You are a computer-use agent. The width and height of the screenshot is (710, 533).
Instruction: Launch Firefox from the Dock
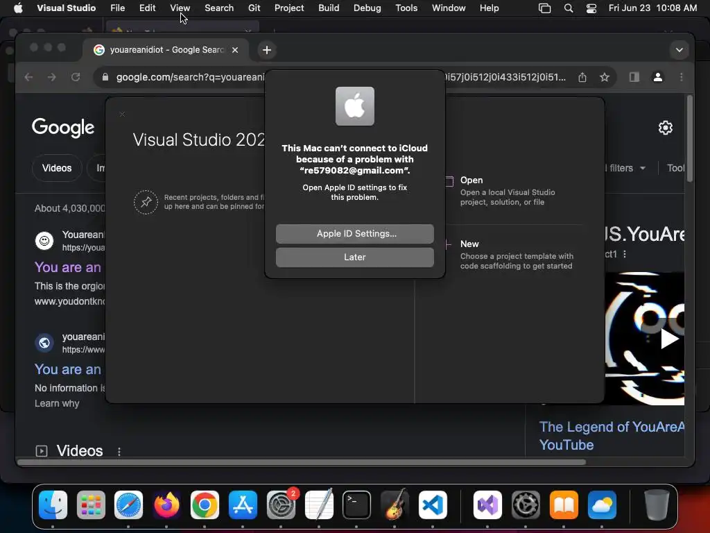pos(166,505)
